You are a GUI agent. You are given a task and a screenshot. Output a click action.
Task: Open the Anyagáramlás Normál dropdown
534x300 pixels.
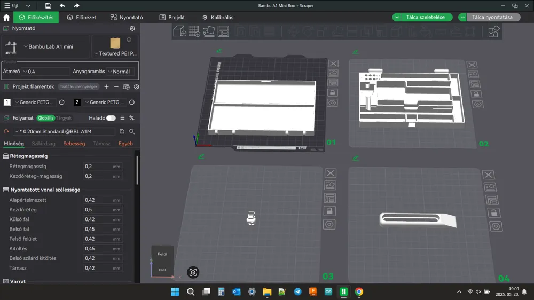[x=121, y=72]
